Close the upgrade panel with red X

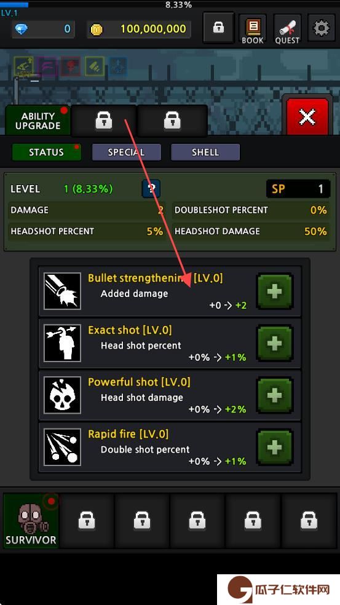pos(307,116)
